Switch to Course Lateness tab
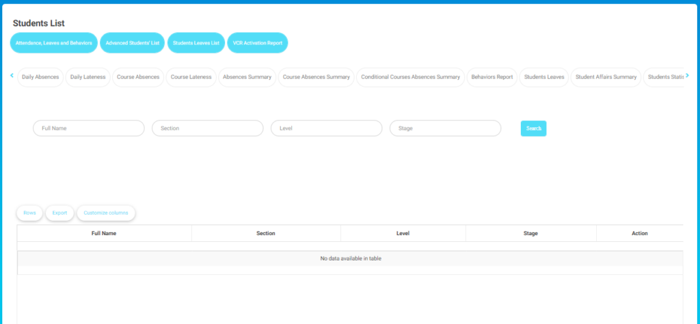The image size is (700, 324). [x=191, y=77]
